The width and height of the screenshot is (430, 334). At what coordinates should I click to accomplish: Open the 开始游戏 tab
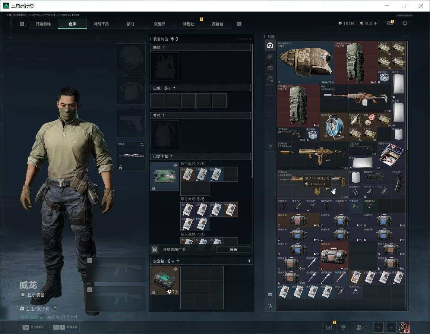pos(43,24)
